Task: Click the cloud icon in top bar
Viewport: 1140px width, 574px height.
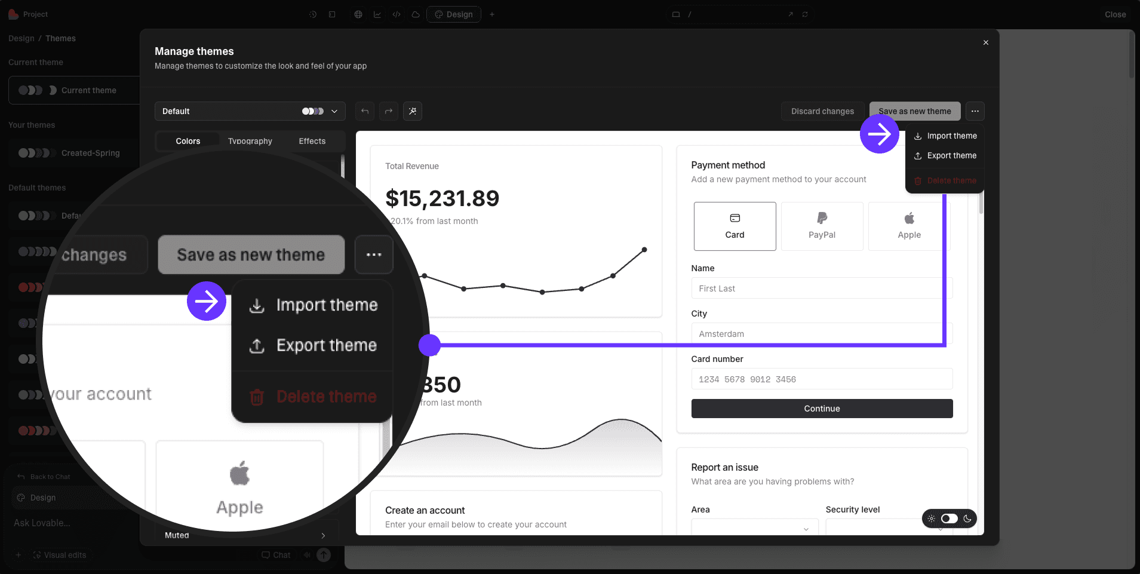Action: coord(416,14)
